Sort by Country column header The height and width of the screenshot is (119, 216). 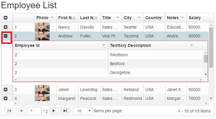click(153, 18)
